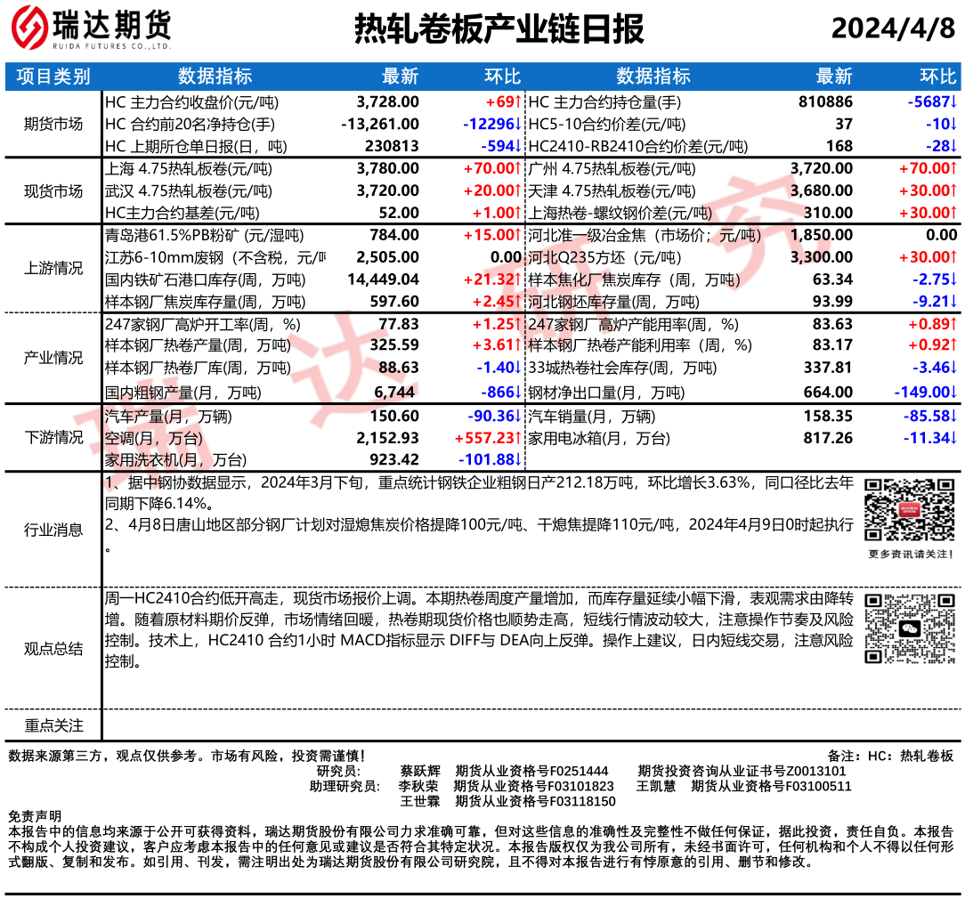The image size is (965, 899).
Task: Click the report title 热轧卷板产业链日报
Action: click(499, 28)
